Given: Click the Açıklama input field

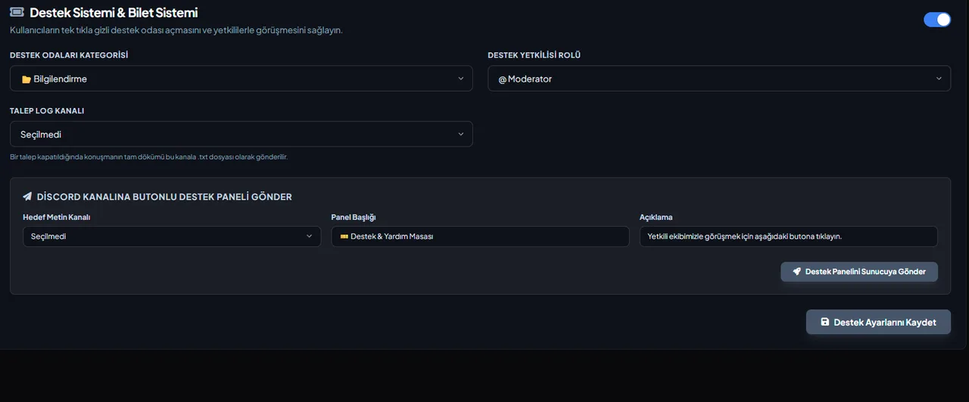Looking at the screenshot, I should click(x=788, y=237).
